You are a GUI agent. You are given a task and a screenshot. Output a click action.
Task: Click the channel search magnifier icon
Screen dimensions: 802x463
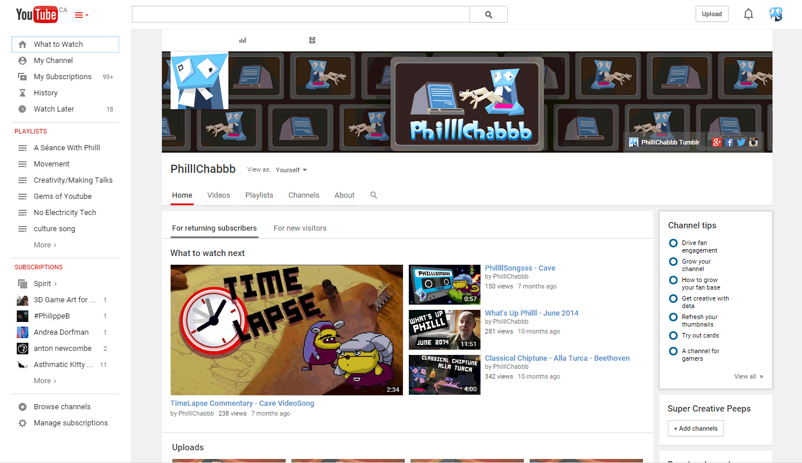[x=374, y=195]
